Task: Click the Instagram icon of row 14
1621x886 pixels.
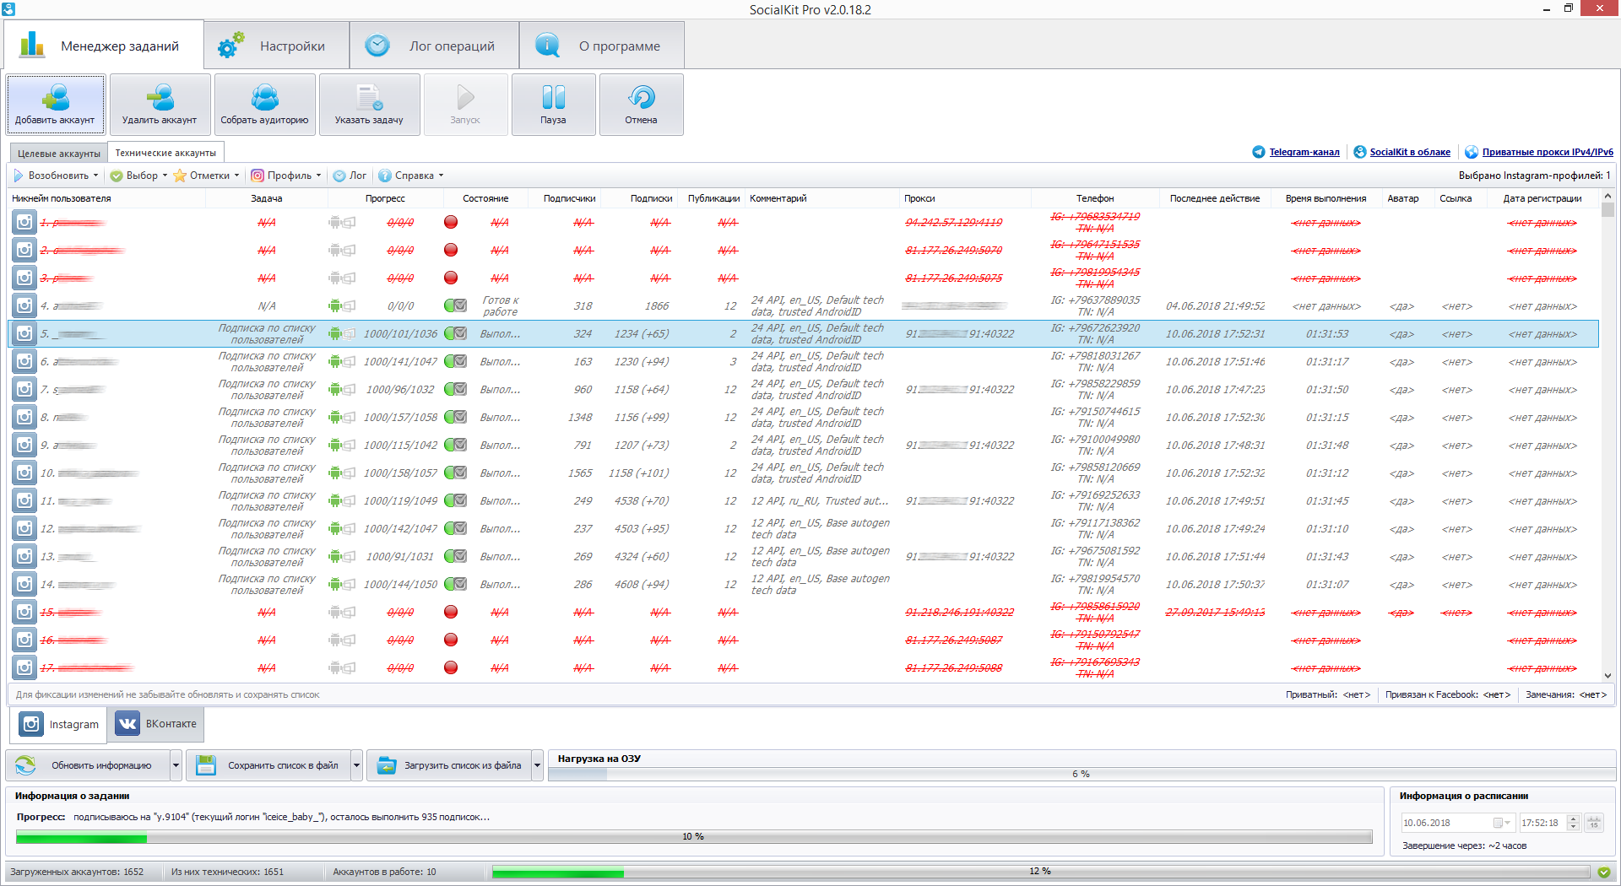Action: click(24, 584)
